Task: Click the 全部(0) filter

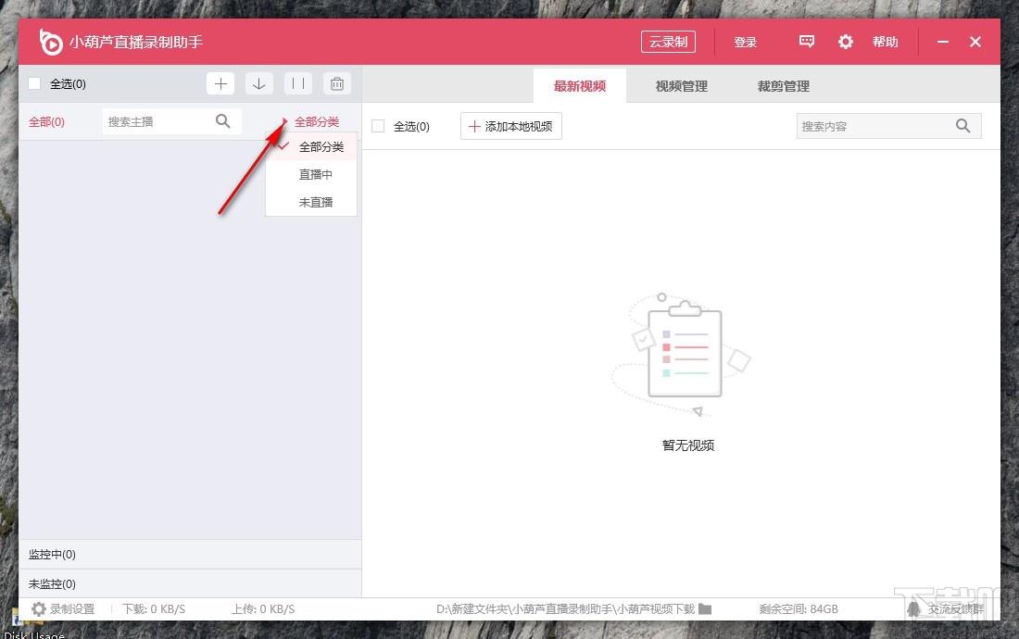Action: tap(47, 121)
